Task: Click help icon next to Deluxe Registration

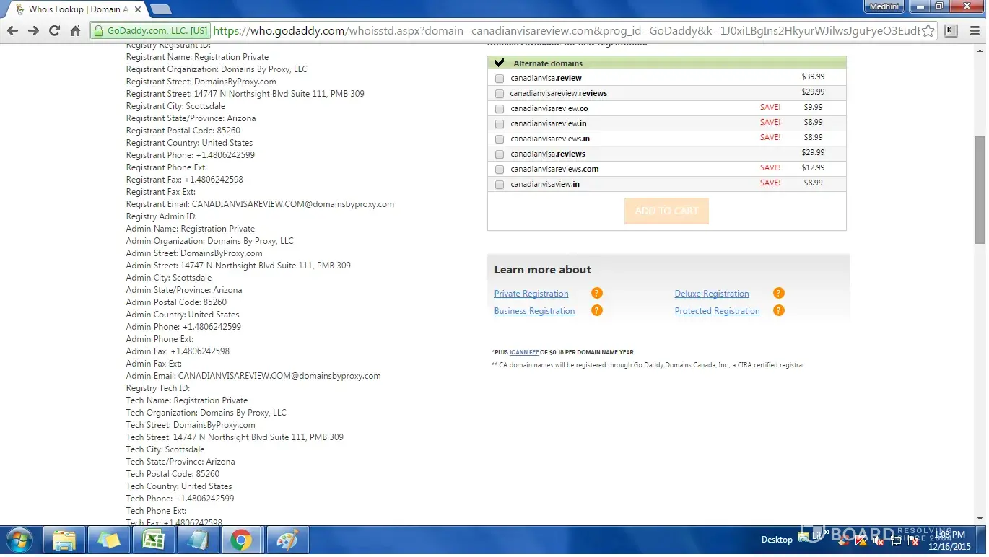Action: pyautogui.click(x=778, y=293)
